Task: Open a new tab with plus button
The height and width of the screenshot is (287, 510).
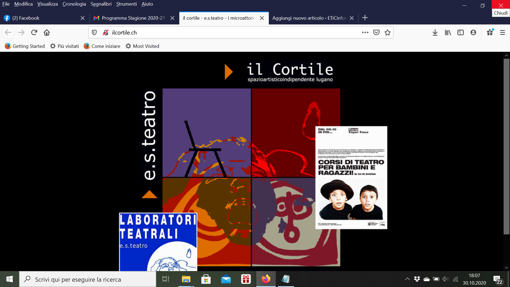Action: coord(365,18)
